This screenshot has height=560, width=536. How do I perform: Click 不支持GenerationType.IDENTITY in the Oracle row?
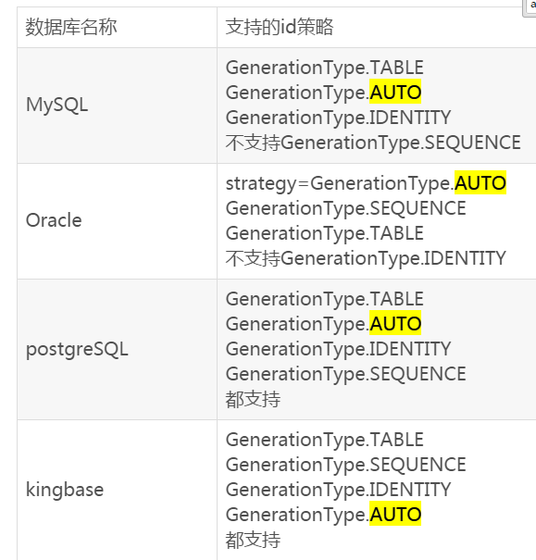point(366,258)
